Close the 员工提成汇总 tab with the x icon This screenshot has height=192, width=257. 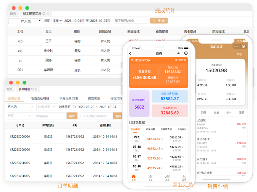click(x=48, y=13)
